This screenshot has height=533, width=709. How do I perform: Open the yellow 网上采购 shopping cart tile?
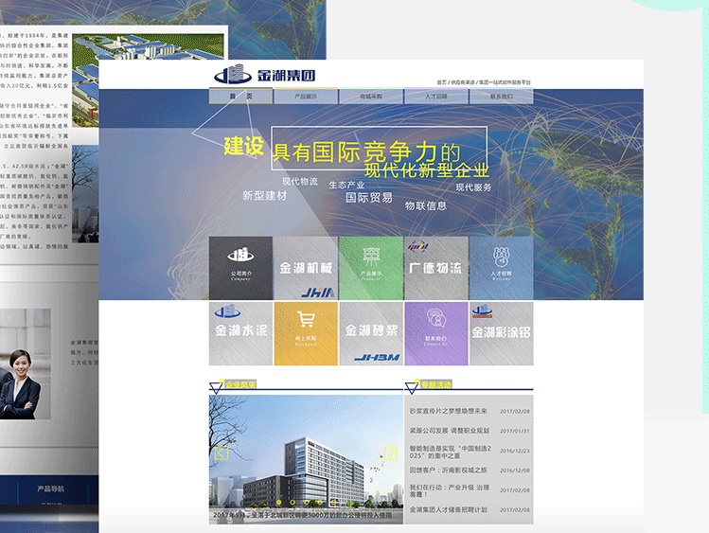point(306,333)
